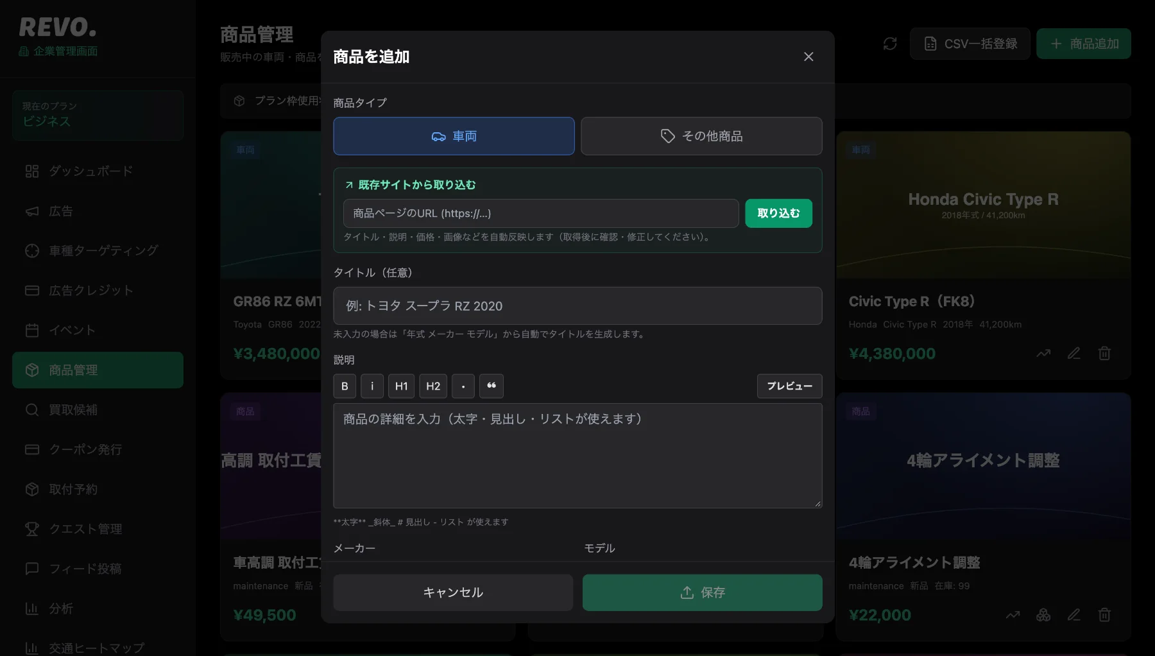The image size is (1155, 656).
Task: Select the 車両 product type
Action: [454, 136]
